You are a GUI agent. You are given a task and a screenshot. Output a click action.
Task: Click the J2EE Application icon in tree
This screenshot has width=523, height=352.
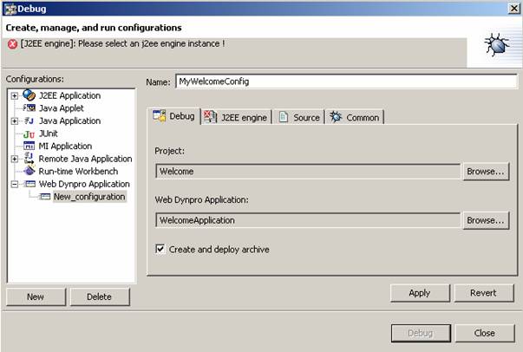click(x=29, y=95)
